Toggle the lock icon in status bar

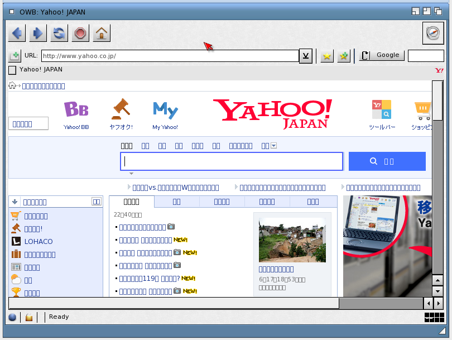(29, 317)
